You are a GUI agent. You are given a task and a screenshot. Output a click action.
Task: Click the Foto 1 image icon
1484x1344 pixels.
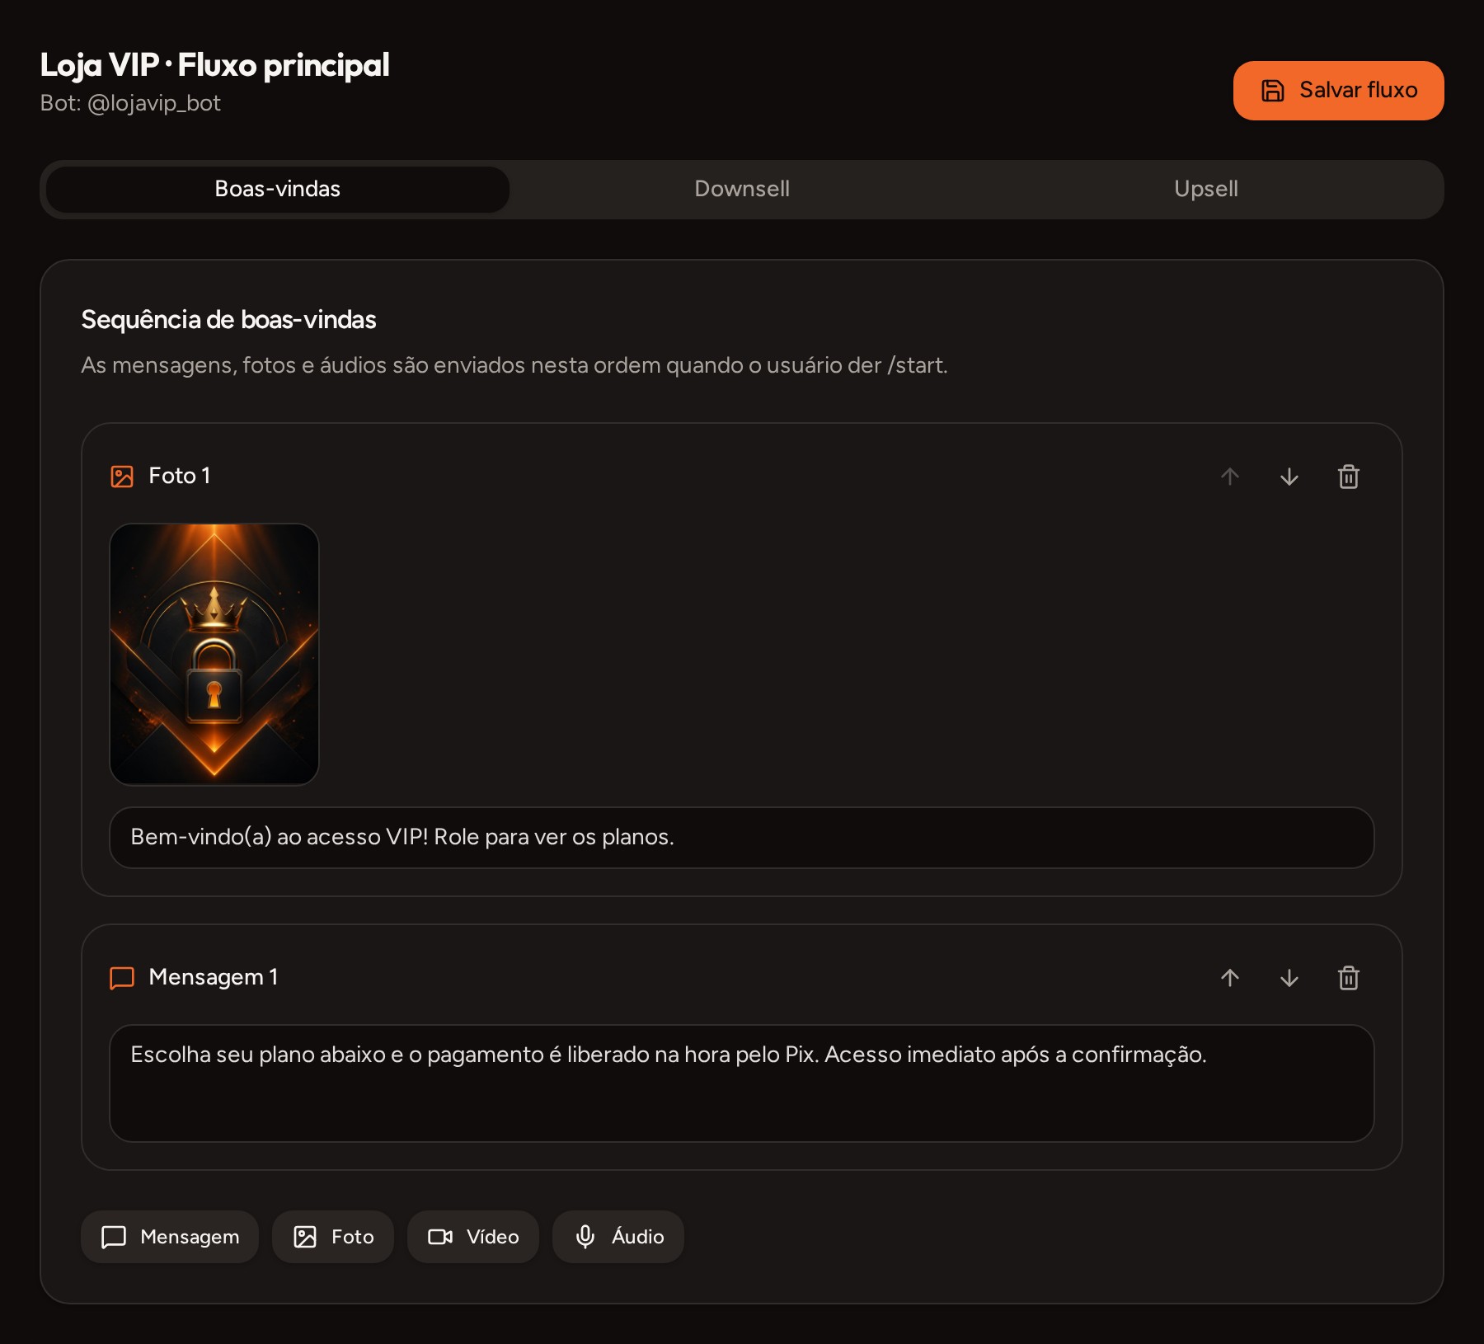[x=122, y=477]
